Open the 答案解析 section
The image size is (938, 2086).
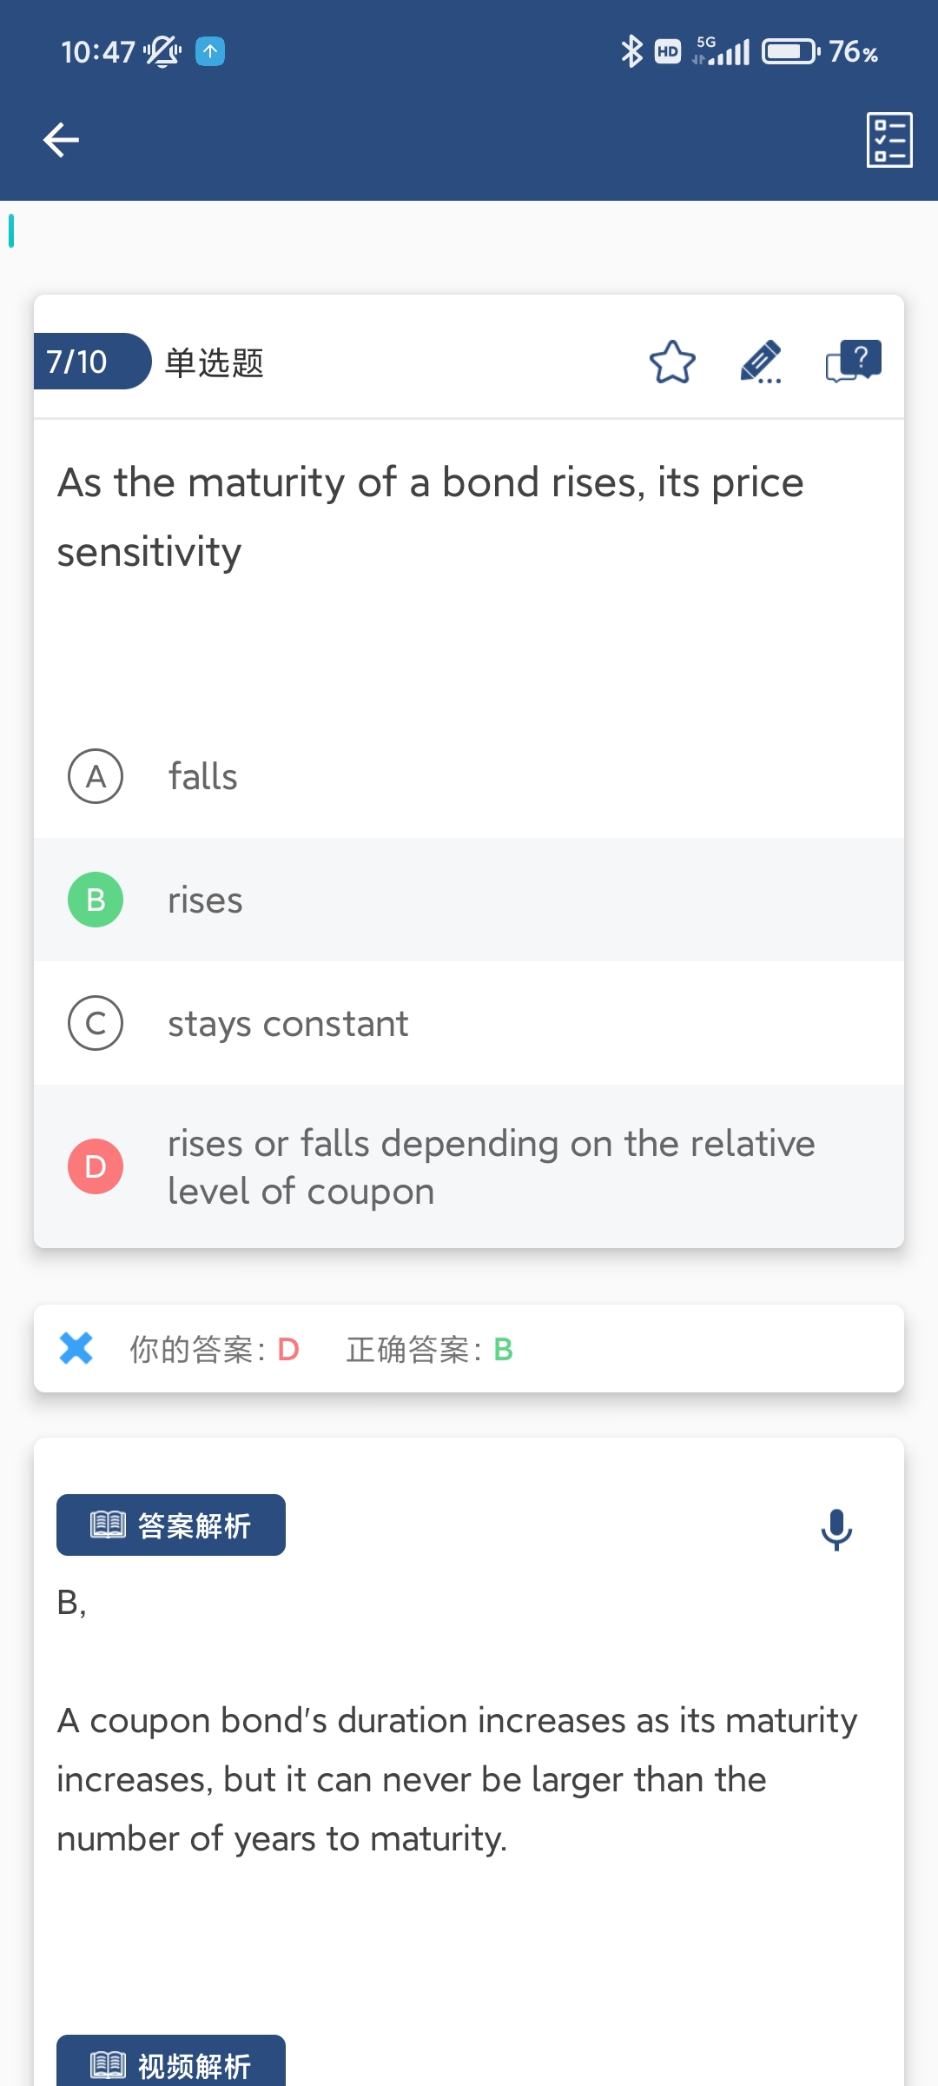171,1525
